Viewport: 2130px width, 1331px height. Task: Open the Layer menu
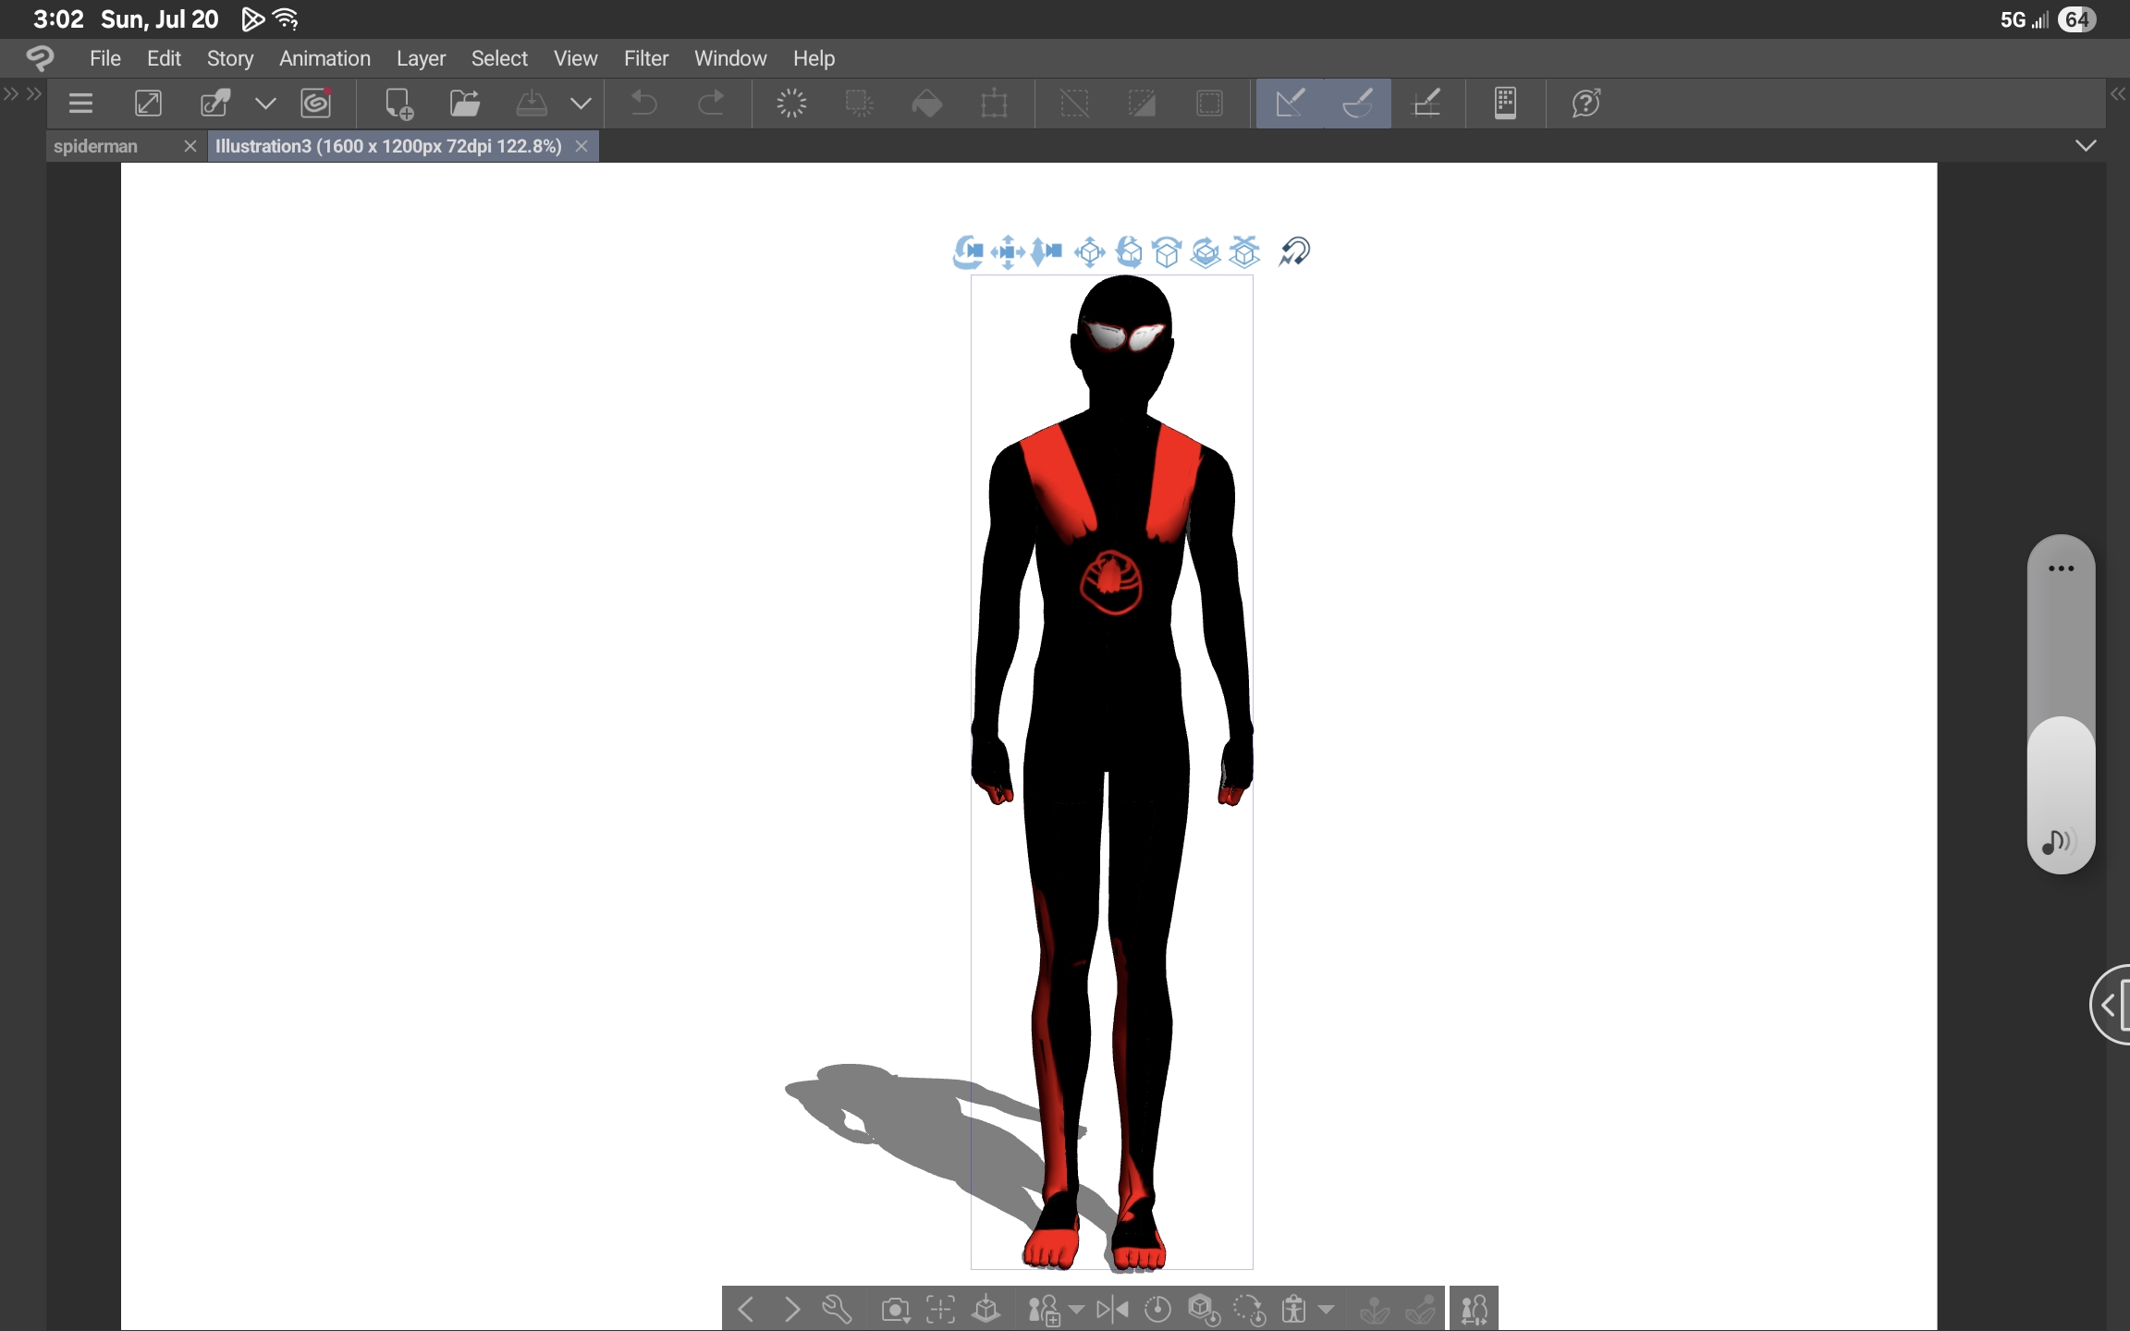tap(421, 58)
